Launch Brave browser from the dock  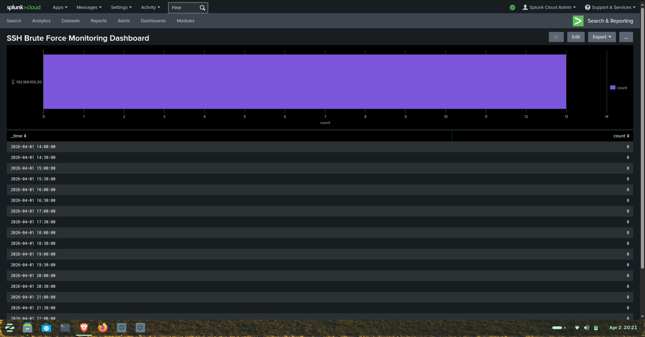[x=84, y=328]
